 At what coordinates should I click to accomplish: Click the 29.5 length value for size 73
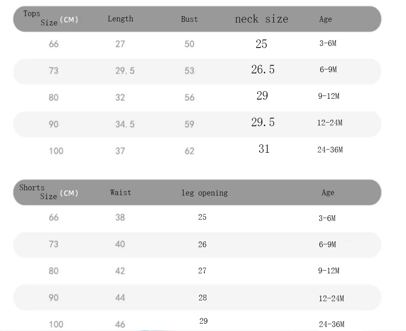pyautogui.click(x=125, y=71)
